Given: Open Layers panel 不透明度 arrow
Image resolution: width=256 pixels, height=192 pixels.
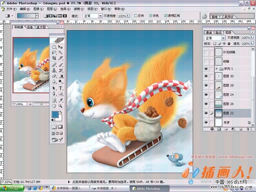Looking at the screenshot, I should pos(252,37).
